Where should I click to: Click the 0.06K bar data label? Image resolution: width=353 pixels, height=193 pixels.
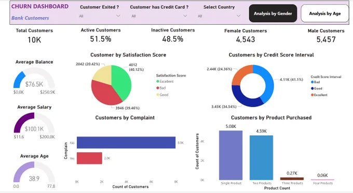click(322, 175)
